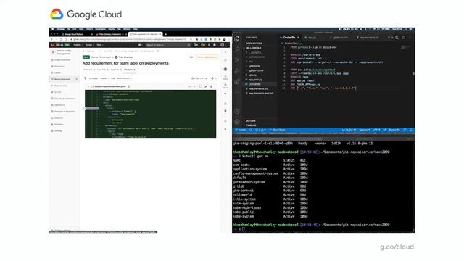Click Chrome back arrow button
This screenshot has height=261, width=464.
51,39
